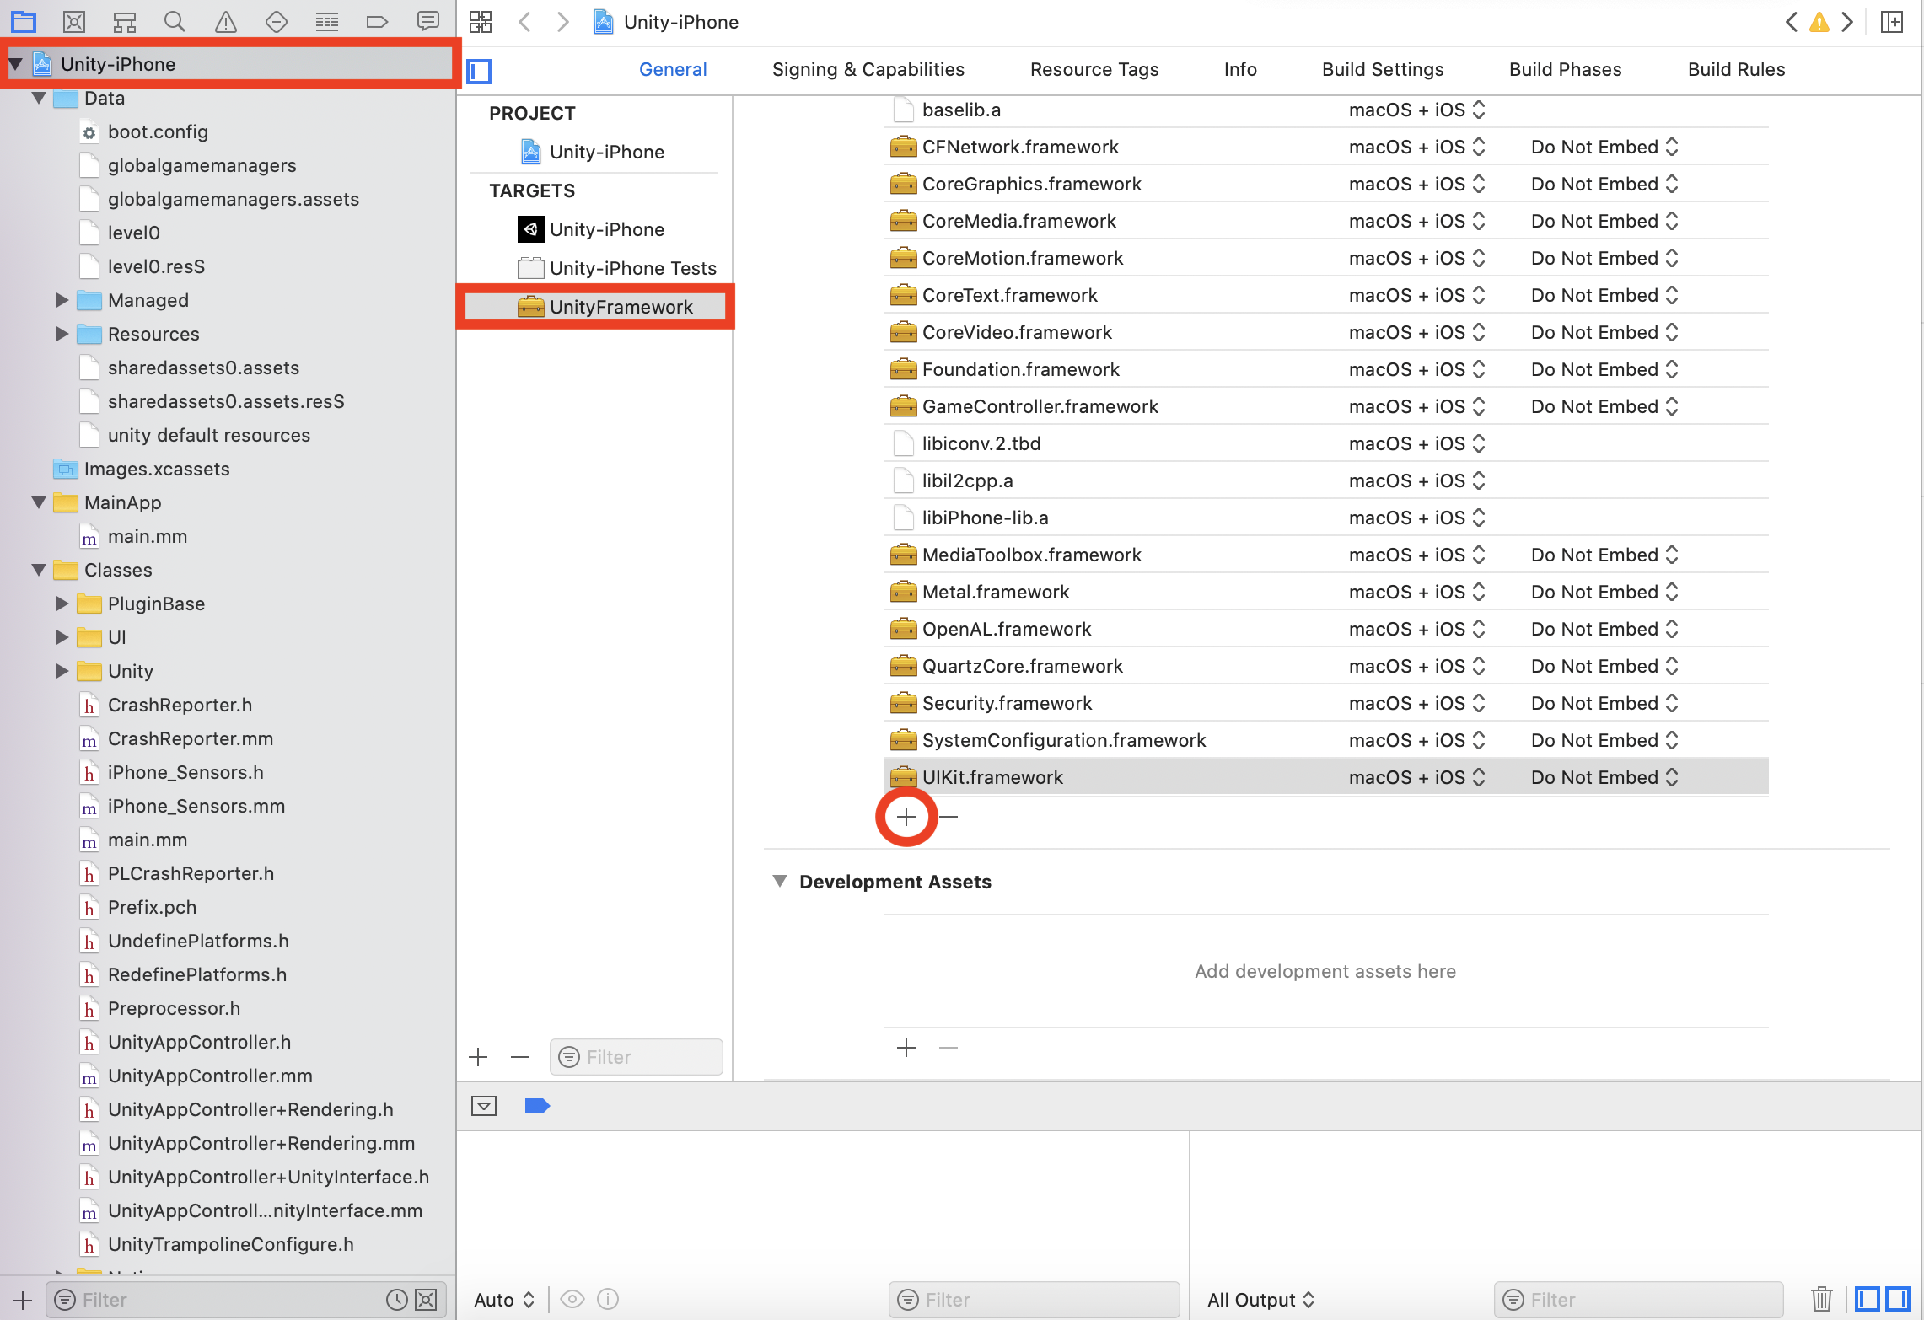Jump to the next issue arrow
The height and width of the screenshot is (1320, 1924).
click(1847, 22)
